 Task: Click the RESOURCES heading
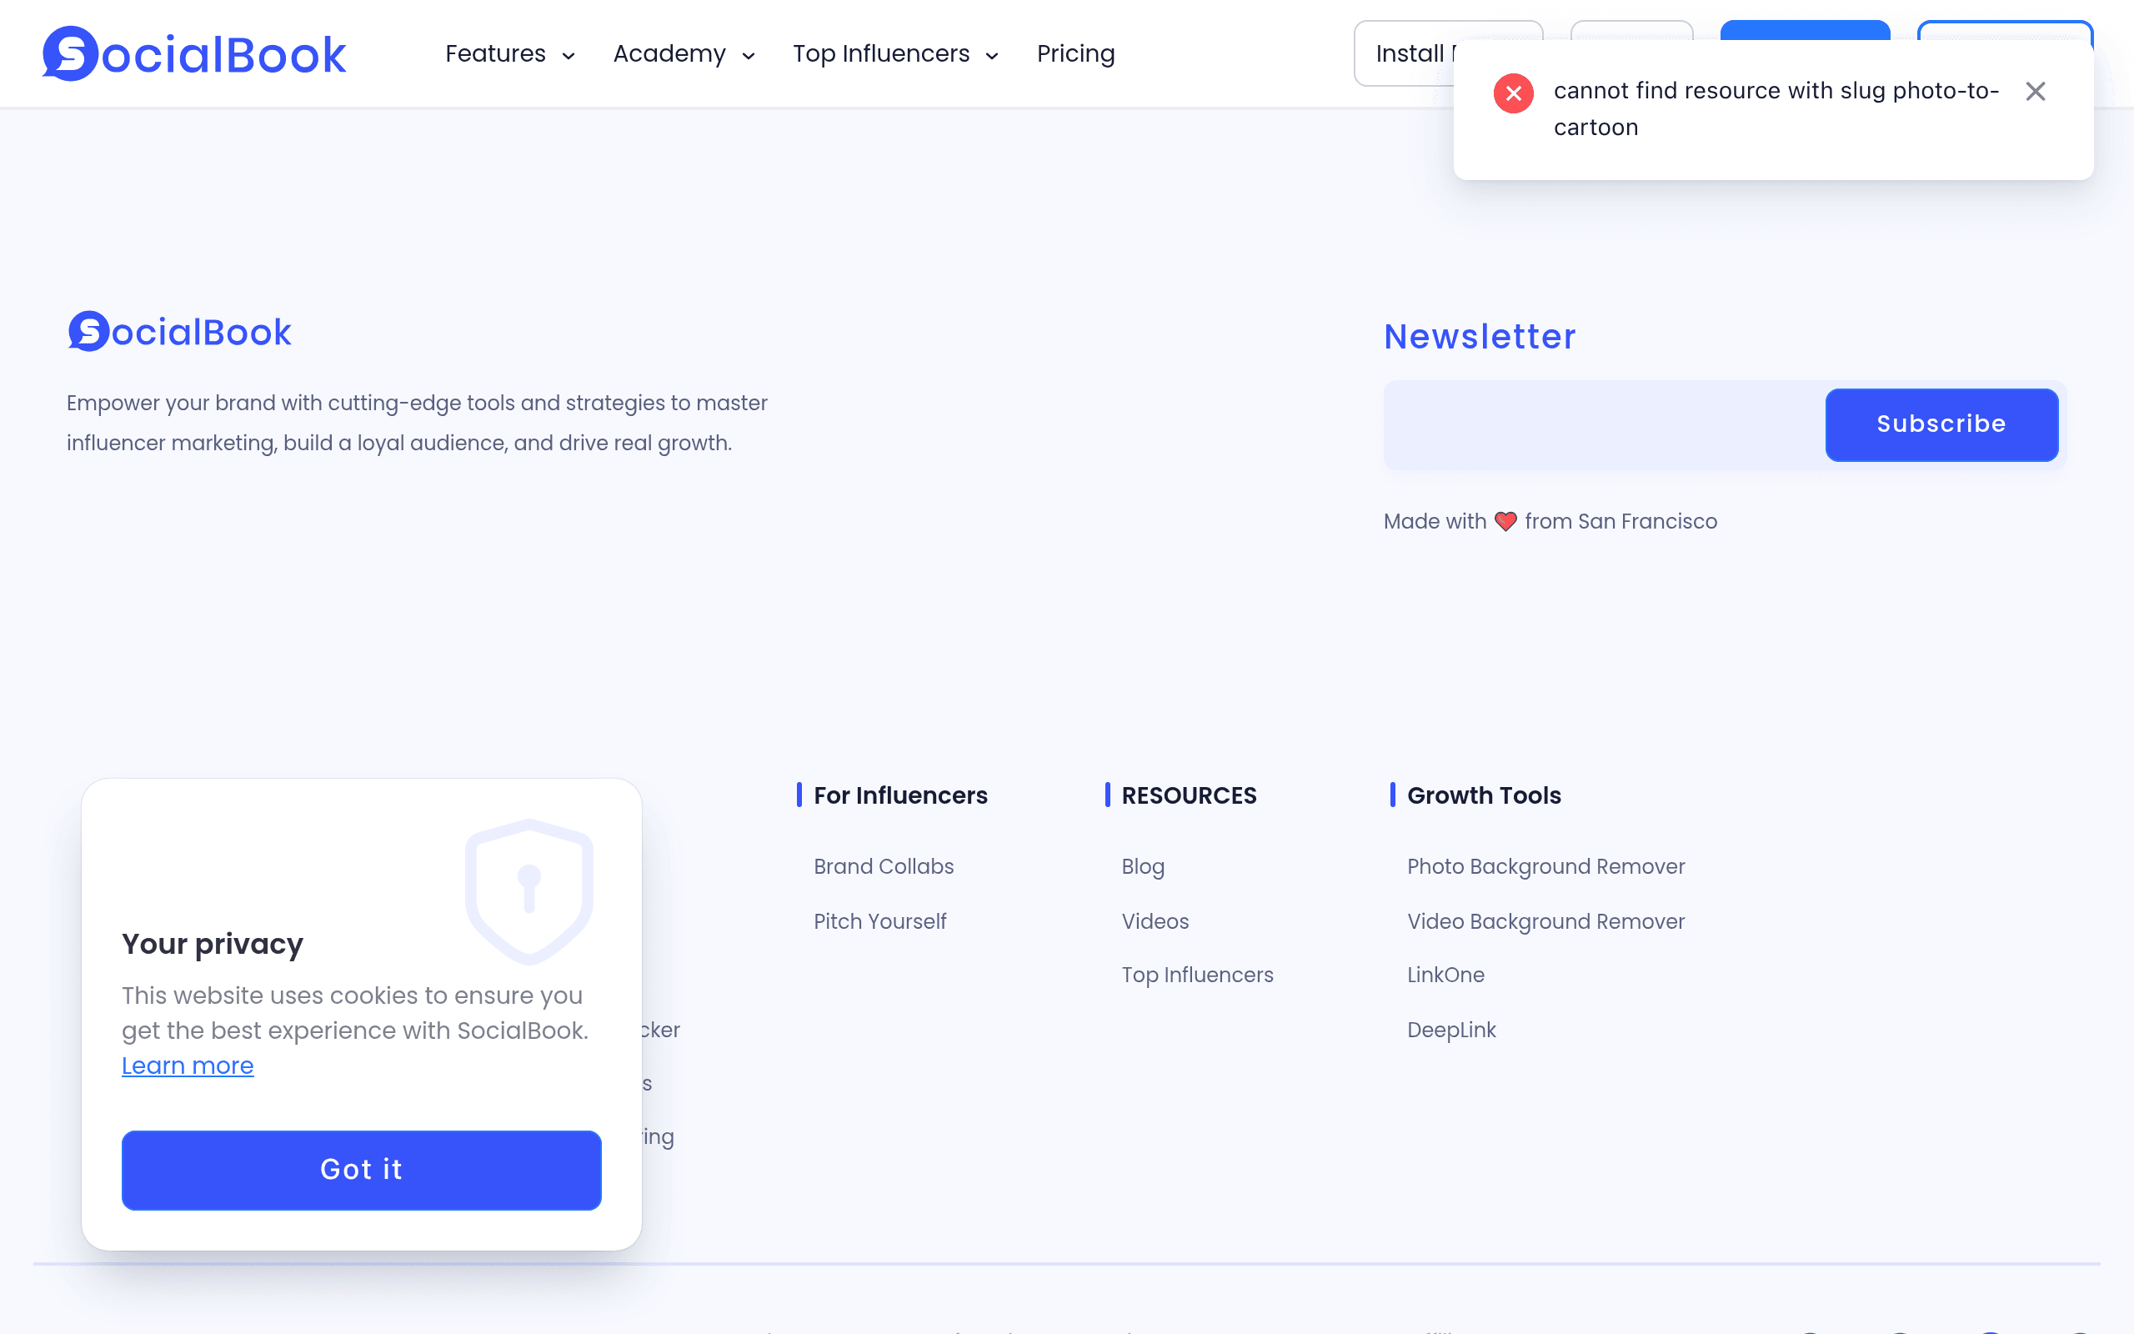click(1189, 795)
